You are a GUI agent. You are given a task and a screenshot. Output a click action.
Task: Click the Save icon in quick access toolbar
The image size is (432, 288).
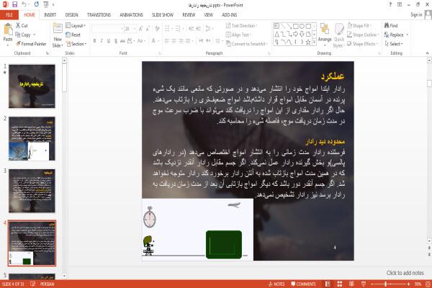(x=14, y=4)
